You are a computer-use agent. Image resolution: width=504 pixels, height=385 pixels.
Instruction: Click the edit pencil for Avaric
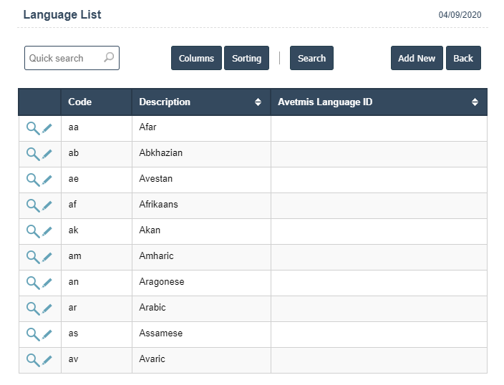47,360
